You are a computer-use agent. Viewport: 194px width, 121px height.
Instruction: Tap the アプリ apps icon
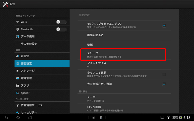18,86
